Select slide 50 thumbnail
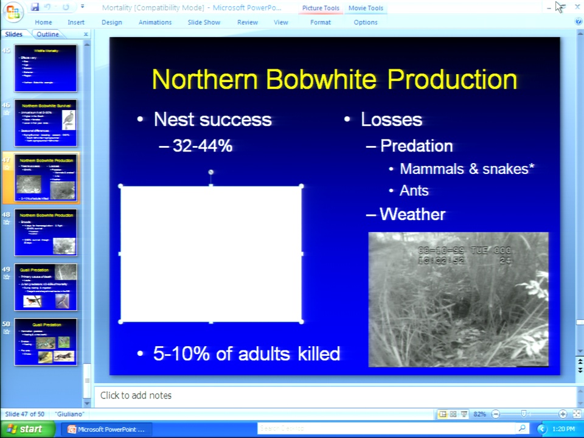584x438 pixels. 46,341
